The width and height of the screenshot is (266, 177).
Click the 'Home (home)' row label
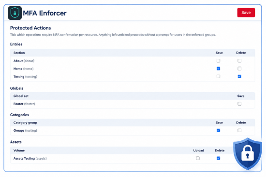click(23, 68)
